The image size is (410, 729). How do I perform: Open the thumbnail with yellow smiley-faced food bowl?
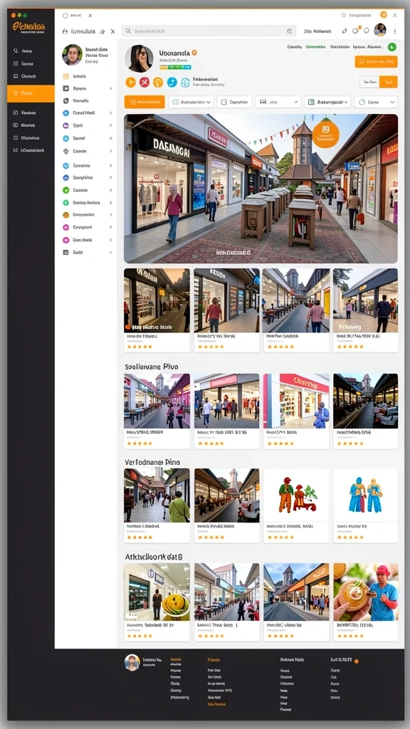157,592
